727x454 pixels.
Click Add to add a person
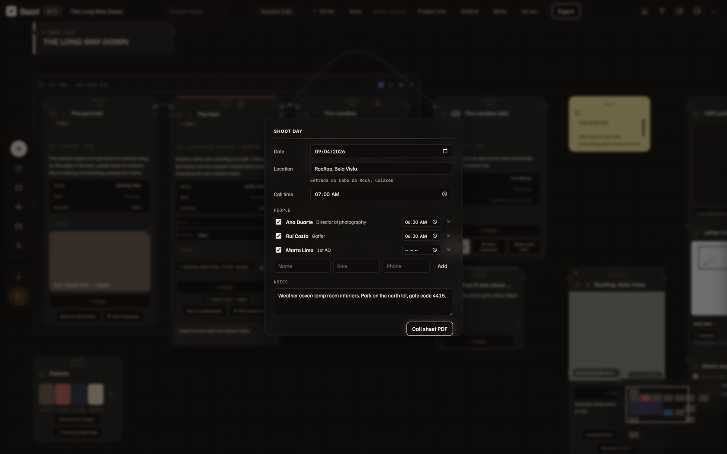[442, 266]
